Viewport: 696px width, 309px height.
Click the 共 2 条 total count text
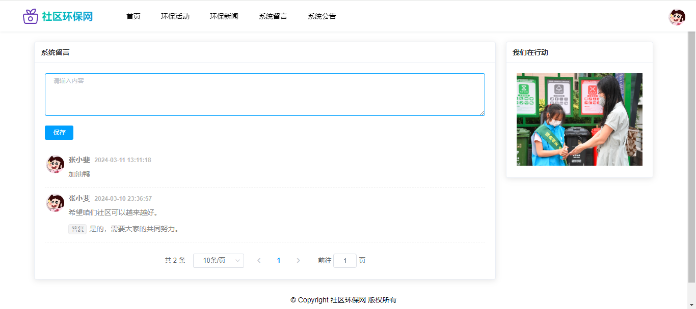pos(175,261)
